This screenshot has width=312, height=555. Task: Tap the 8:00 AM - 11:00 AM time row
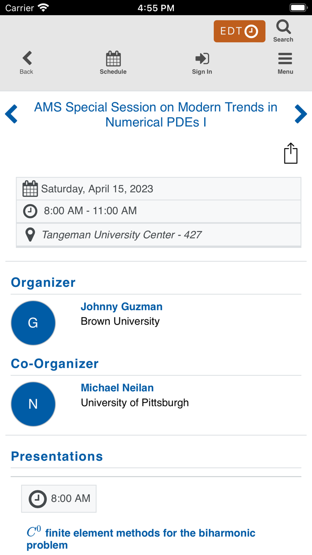159,211
